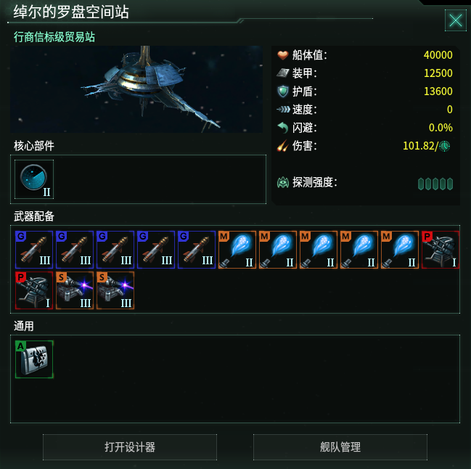
Task: Click the shield 护盾 stat icon
Action: pyautogui.click(x=282, y=91)
